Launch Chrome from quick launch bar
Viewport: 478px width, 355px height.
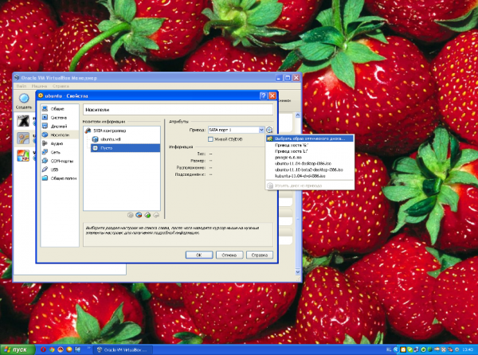[52, 349]
